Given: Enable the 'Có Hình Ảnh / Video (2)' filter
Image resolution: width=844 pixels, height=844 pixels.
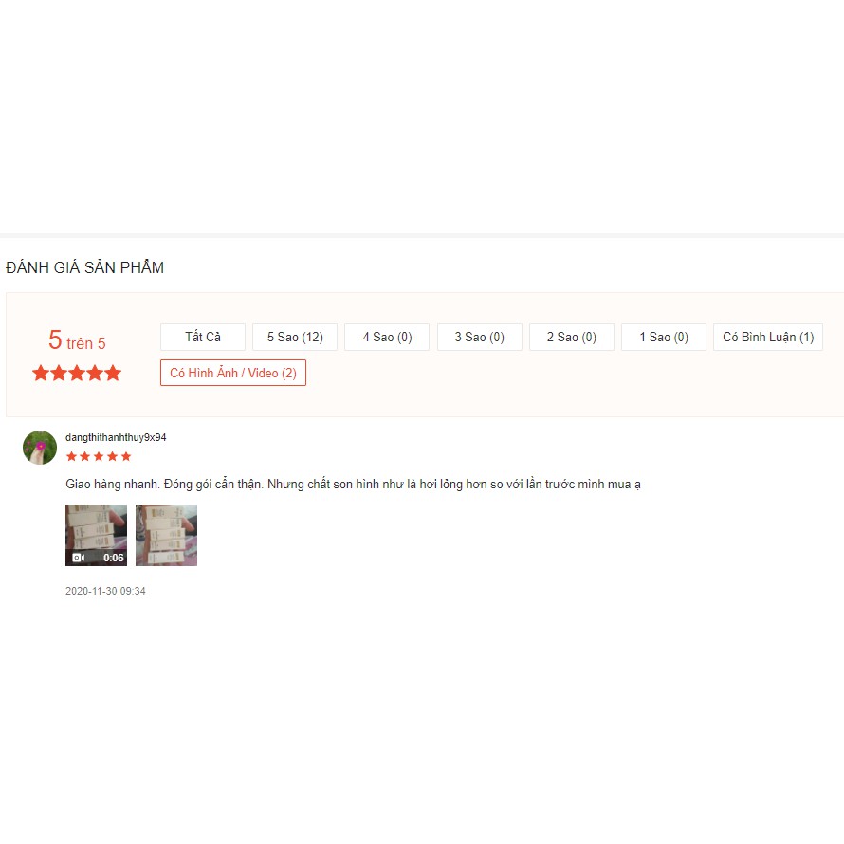Looking at the screenshot, I should (x=232, y=373).
